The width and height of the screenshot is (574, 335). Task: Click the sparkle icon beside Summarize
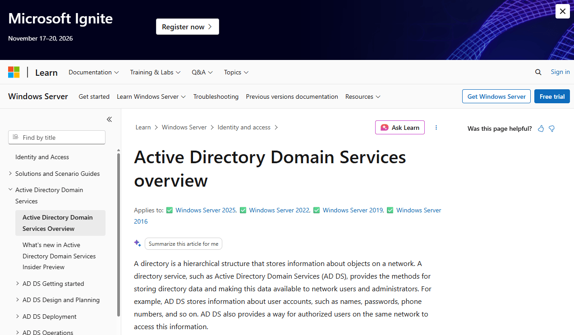point(138,243)
